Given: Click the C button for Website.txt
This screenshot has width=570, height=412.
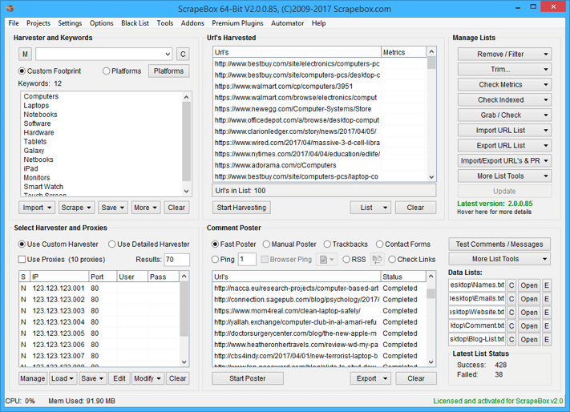Looking at the screenshot, I should point(511,312).
